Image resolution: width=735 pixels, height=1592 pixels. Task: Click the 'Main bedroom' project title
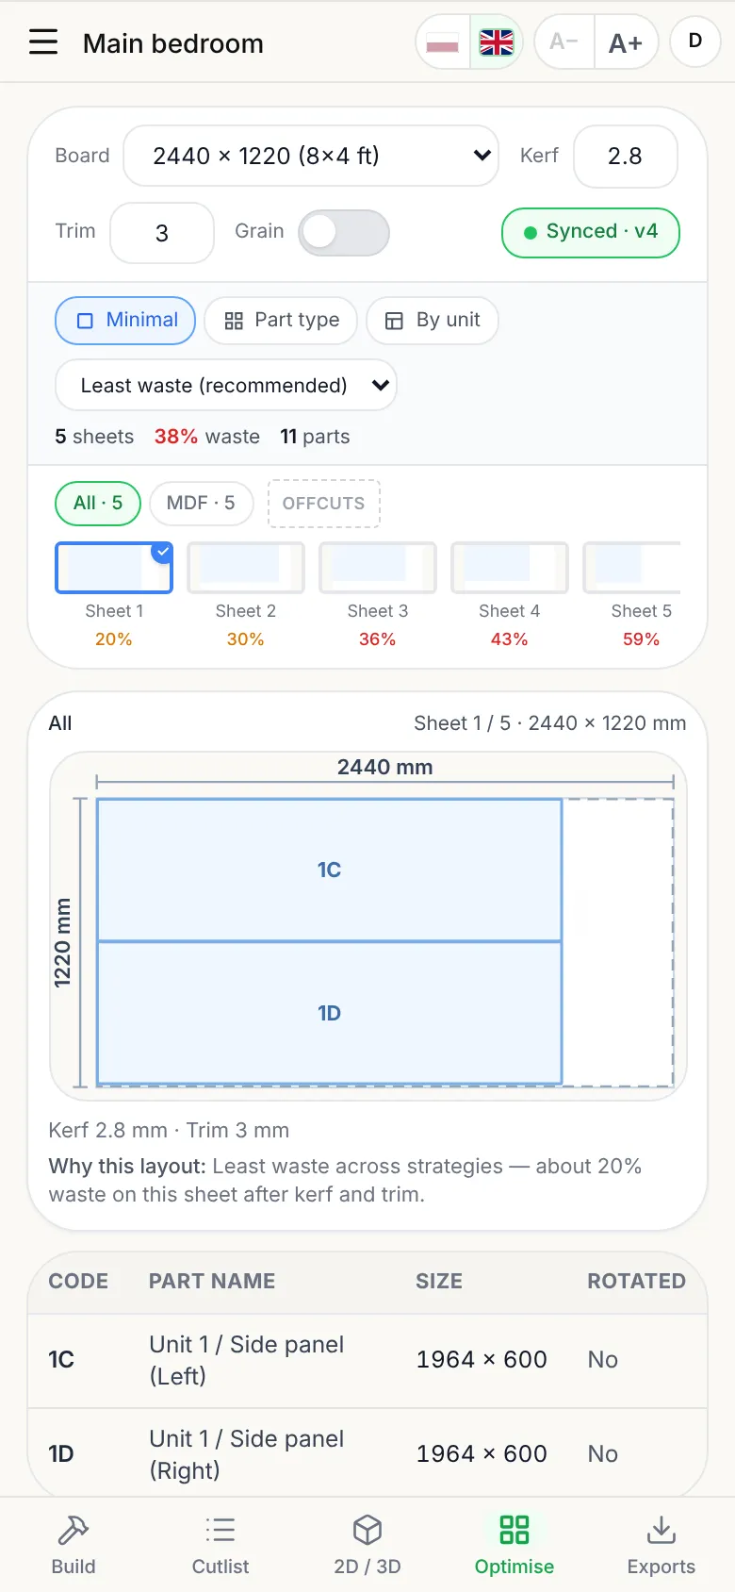(x=173, y=43)
